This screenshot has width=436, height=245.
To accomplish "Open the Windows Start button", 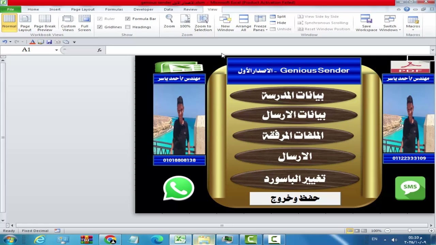I will pyautogui.click(x=10, y=240).
